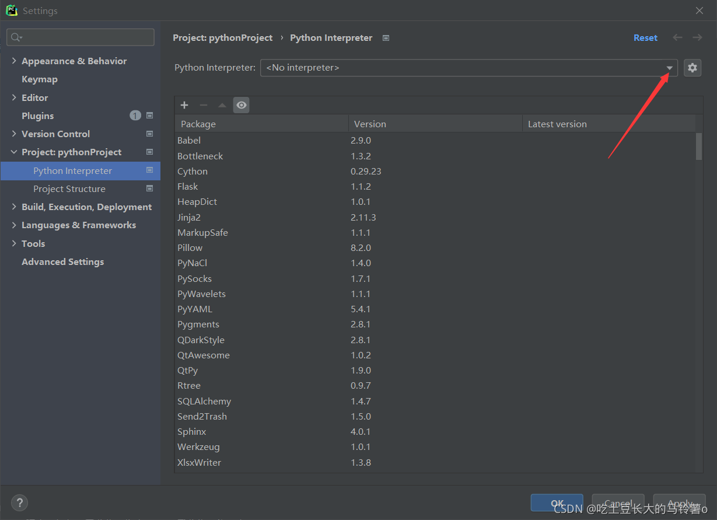Click the search magnifier in the settings search field

click(x=15, y=37)
